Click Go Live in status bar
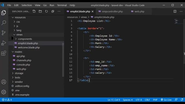The image size is (185, 104). 166,100
